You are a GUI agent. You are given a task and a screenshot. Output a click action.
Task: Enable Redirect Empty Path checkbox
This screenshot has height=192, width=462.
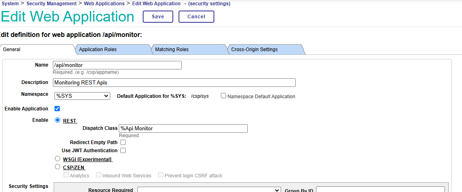[x=123, y=142]
